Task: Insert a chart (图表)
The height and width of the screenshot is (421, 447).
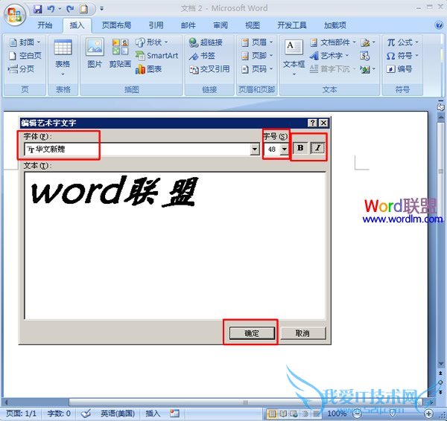Action: 148,69
